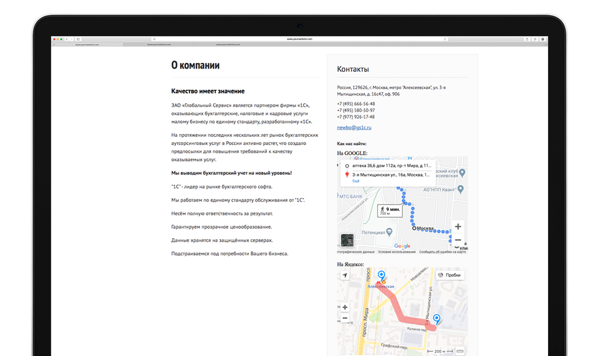
Task: Click 'Мы выводим бухгалтерский учет на новый уровень!'
Action: (x=231, y=173)
